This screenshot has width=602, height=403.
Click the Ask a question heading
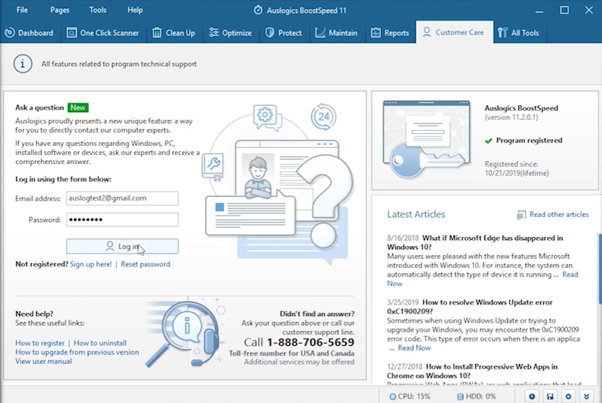coord(39,108)
